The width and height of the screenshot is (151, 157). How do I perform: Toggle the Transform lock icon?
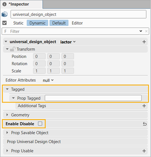13,49
